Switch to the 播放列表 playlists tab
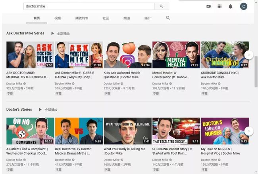The width and height of the screenshot is (258, 174). point(82,18)
